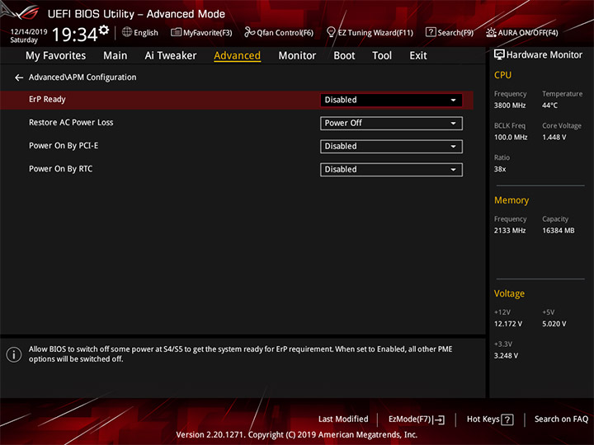Switch to the Boot tab
Viewport: 594px width, 445px height.
point(344,56)
